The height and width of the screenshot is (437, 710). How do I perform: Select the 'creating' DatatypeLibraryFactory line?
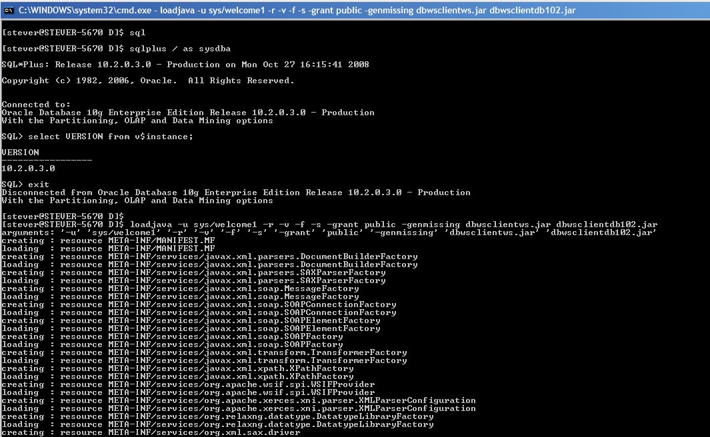[217, 416]
